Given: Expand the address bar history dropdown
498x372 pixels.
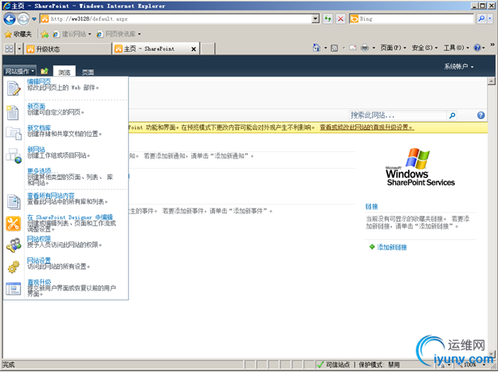Looking at the screenshot, I should [316, 19].
